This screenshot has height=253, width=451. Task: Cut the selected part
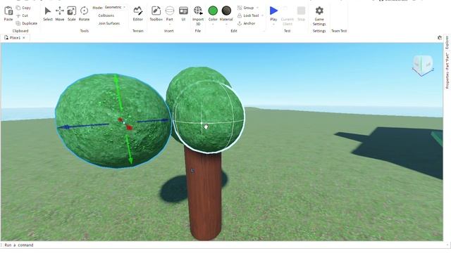pos(23,15)
